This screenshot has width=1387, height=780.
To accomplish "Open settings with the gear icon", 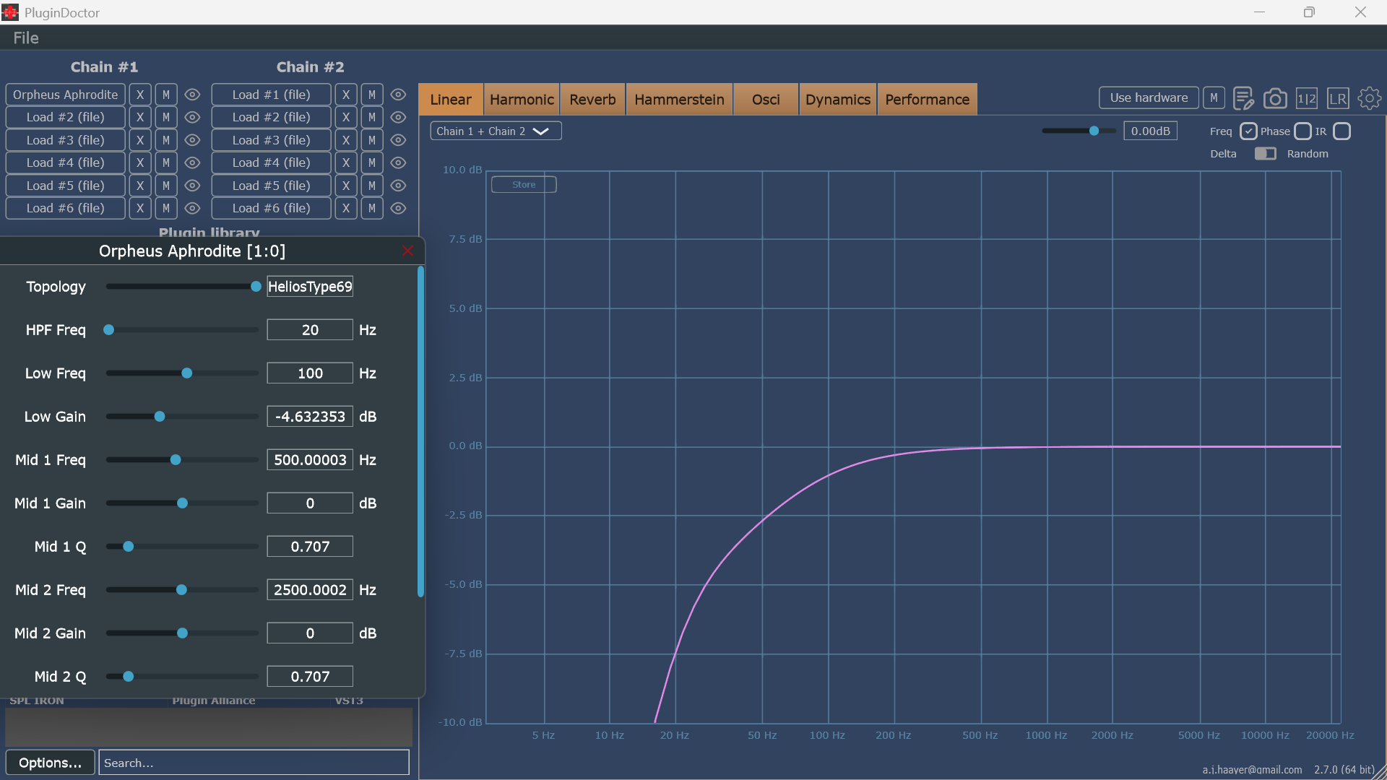I will click(1369, 98).
